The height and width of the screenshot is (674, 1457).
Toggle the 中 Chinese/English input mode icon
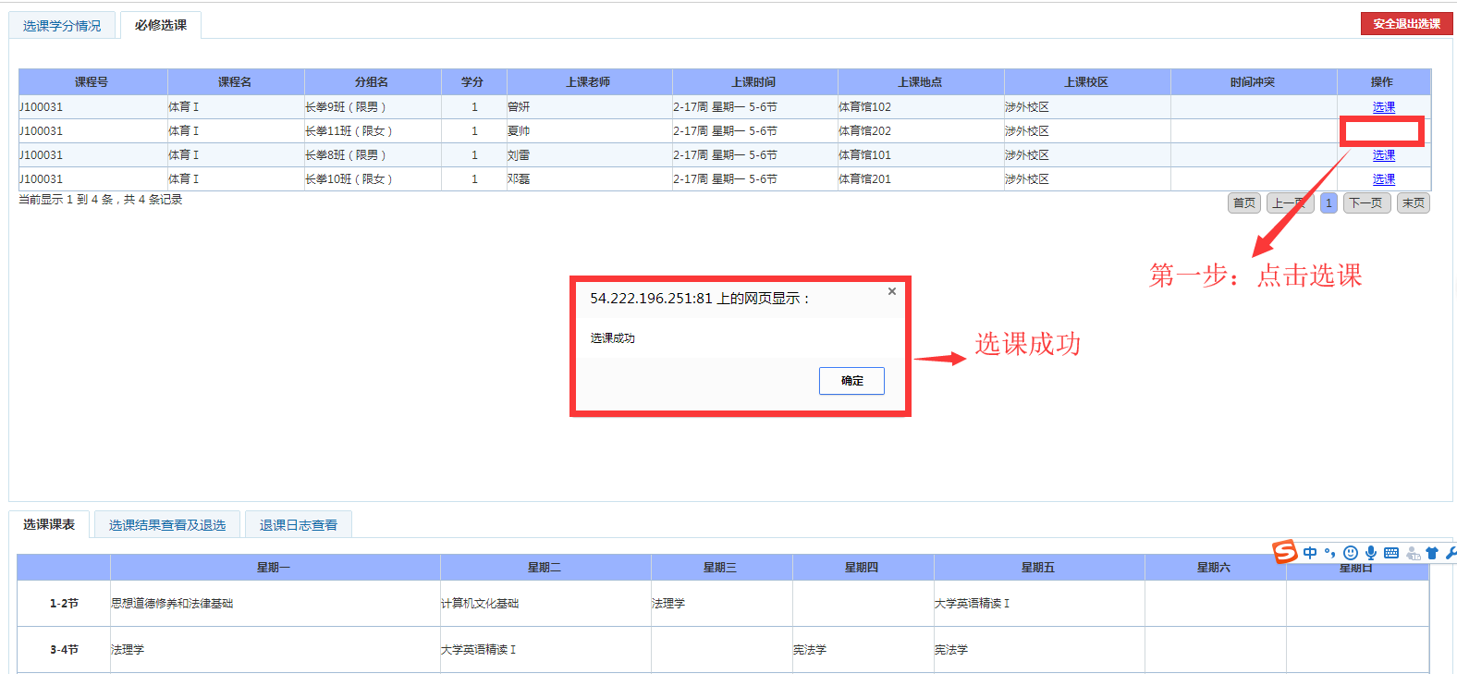pyautogui.click(x=1310, y=553)
